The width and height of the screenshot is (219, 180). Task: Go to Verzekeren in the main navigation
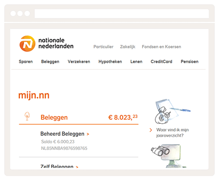[79, 61]
